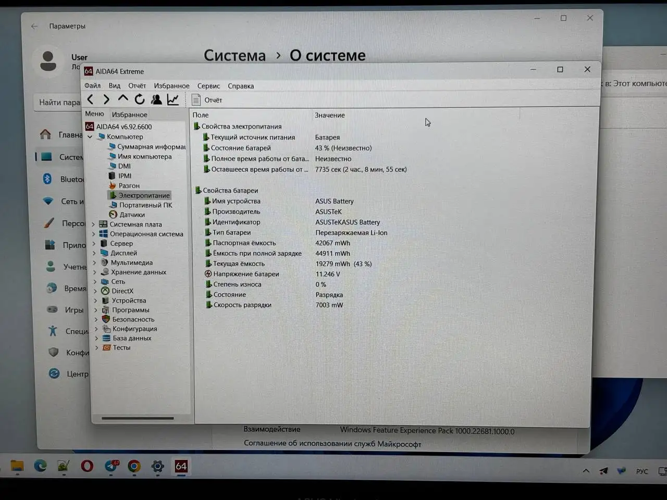Viewport: 667px width, 500px height.
Task: Open Opera browser from the taskbar
Action: [87, 466]
